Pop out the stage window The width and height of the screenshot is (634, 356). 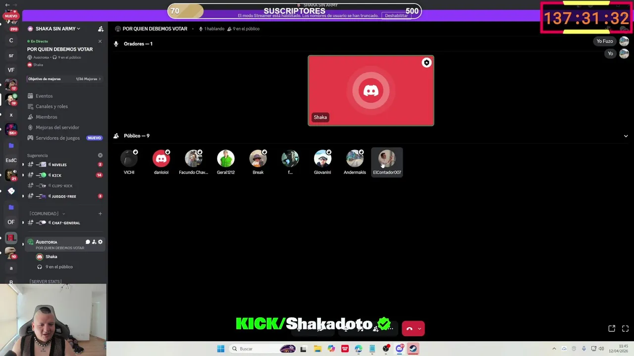(612, 328)
